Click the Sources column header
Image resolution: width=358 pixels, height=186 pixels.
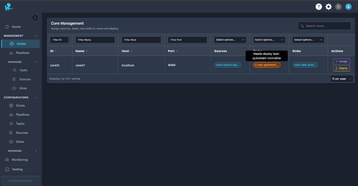(220, 51)
